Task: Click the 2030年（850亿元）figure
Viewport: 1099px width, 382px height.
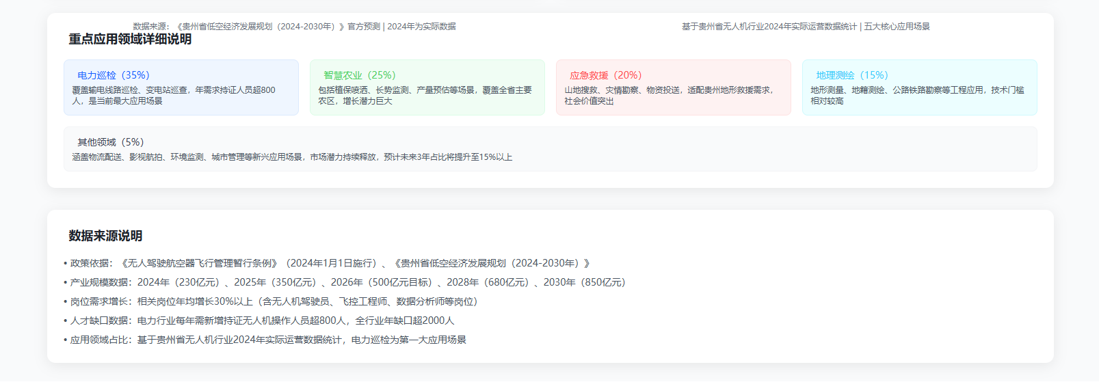Action: (x=585, y=282)
